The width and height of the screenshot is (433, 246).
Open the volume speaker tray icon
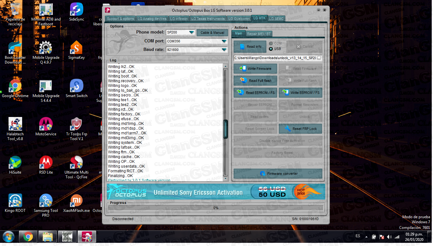(x=389, y=237)
